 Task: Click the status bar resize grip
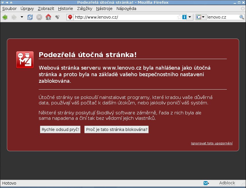(x=244, y=183)
